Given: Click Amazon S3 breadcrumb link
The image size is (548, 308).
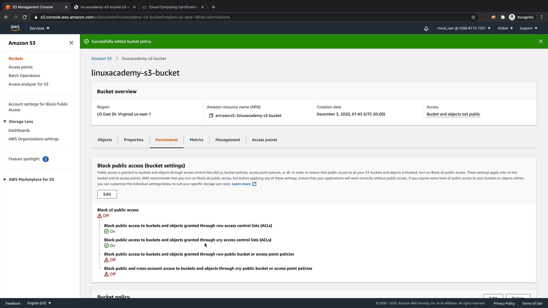Looking at the screenshot, I should tap(101, 58).
